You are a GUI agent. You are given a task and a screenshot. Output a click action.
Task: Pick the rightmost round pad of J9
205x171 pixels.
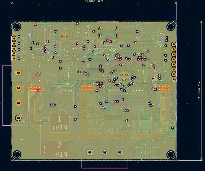[x=120, y=152]
